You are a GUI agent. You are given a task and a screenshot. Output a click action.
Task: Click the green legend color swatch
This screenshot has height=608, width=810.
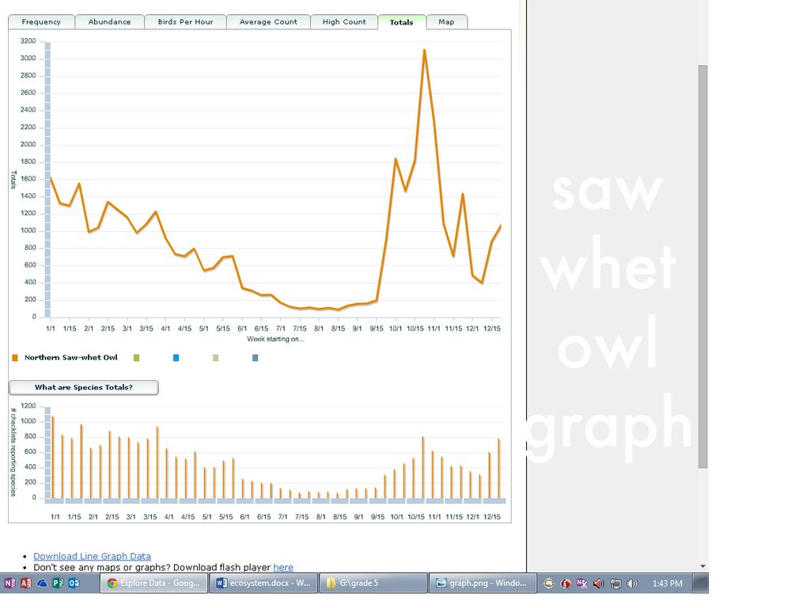click(x=136, y=358)
